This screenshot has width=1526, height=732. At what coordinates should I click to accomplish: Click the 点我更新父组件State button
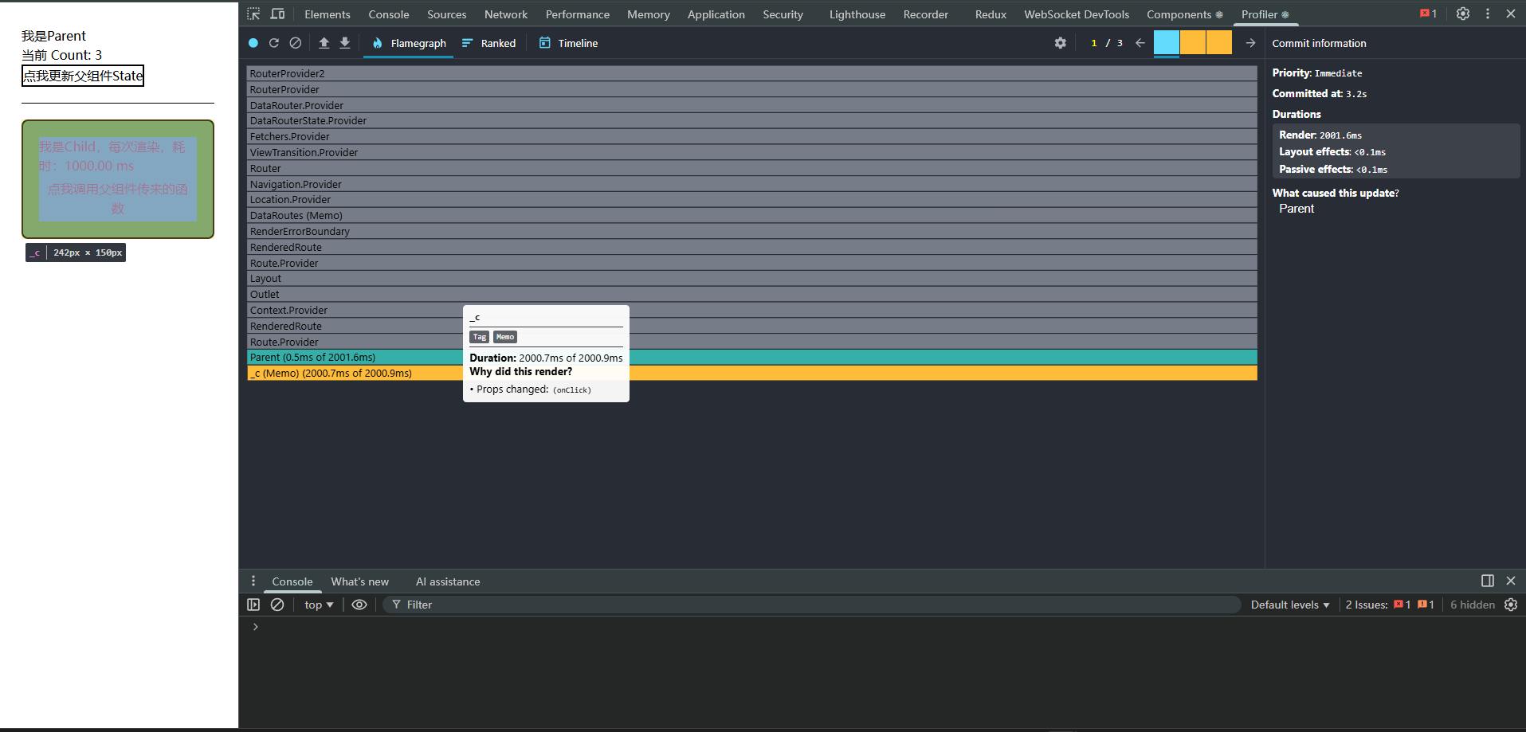point(83,76)
